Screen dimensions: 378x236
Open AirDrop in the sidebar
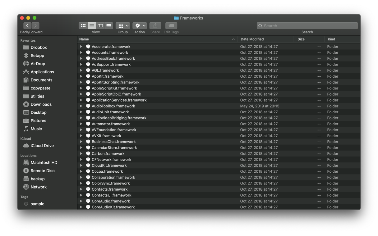click(38, 64)
